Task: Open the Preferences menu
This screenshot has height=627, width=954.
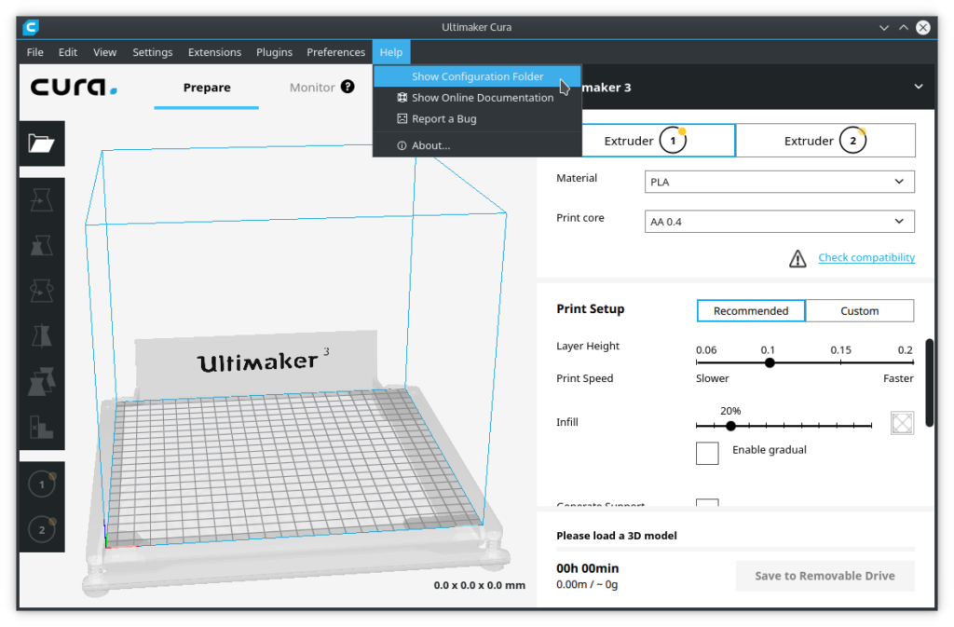Action: (335, 52)
